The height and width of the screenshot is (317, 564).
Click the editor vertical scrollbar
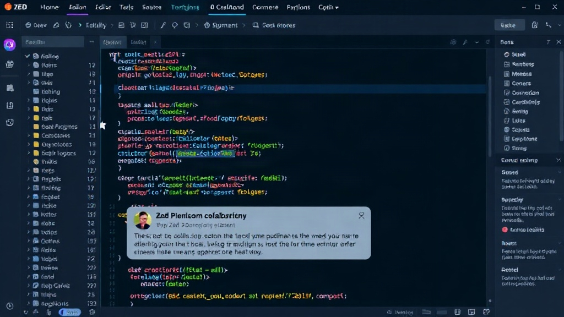pos(490,117)
